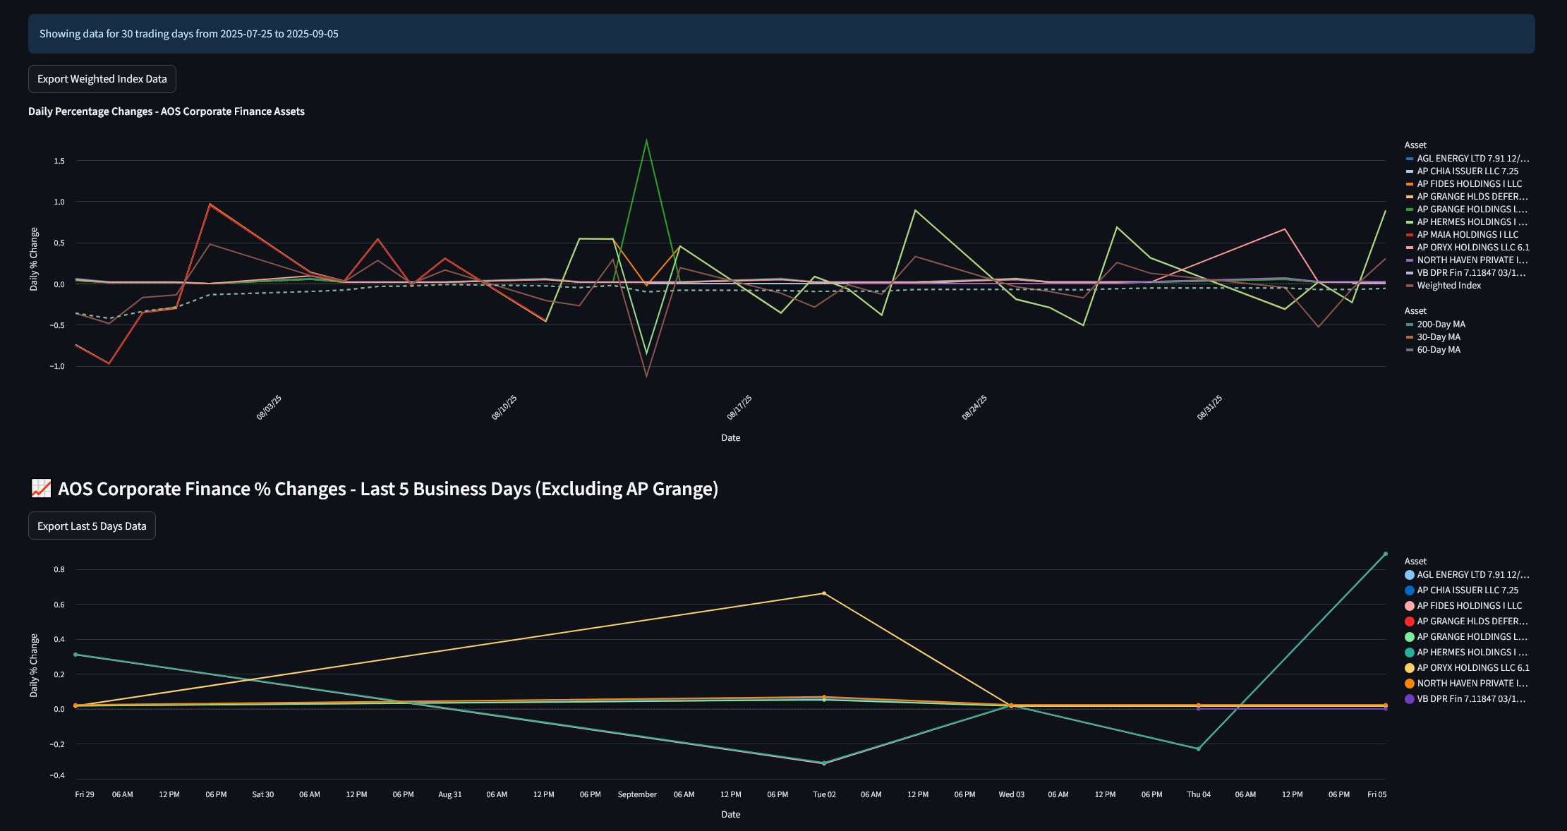Viewport: 1567px width, 831px height.
Task: Click the yellow AP ORYX circle in the lower legend
Action: point(1410,668)
